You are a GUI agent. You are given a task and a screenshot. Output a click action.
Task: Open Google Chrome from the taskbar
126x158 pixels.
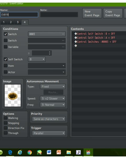[x=30, y=152]
